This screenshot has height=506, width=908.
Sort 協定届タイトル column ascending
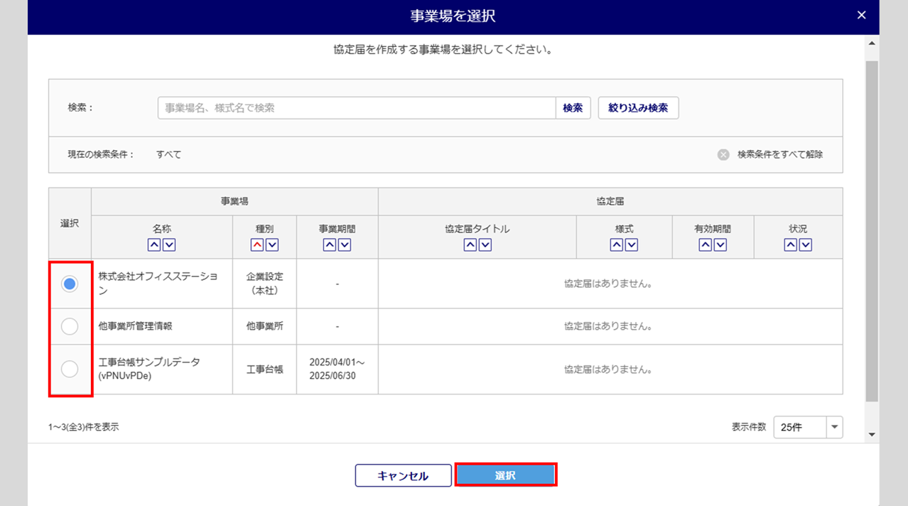[470, 245]
